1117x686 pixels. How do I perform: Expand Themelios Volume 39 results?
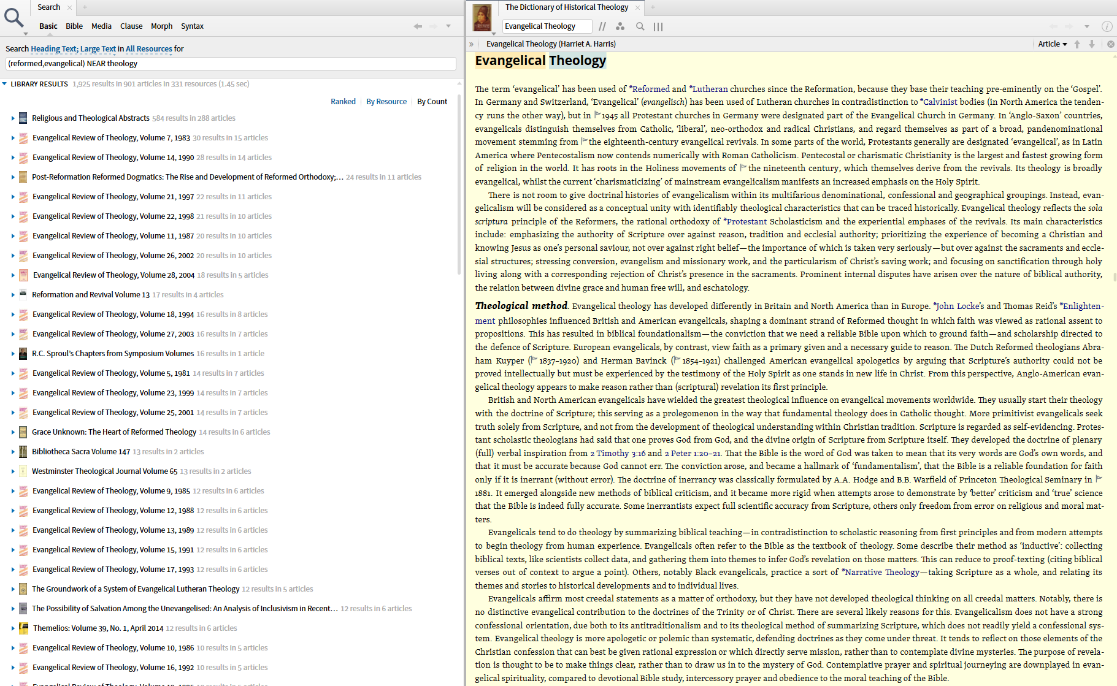(12, 628)
